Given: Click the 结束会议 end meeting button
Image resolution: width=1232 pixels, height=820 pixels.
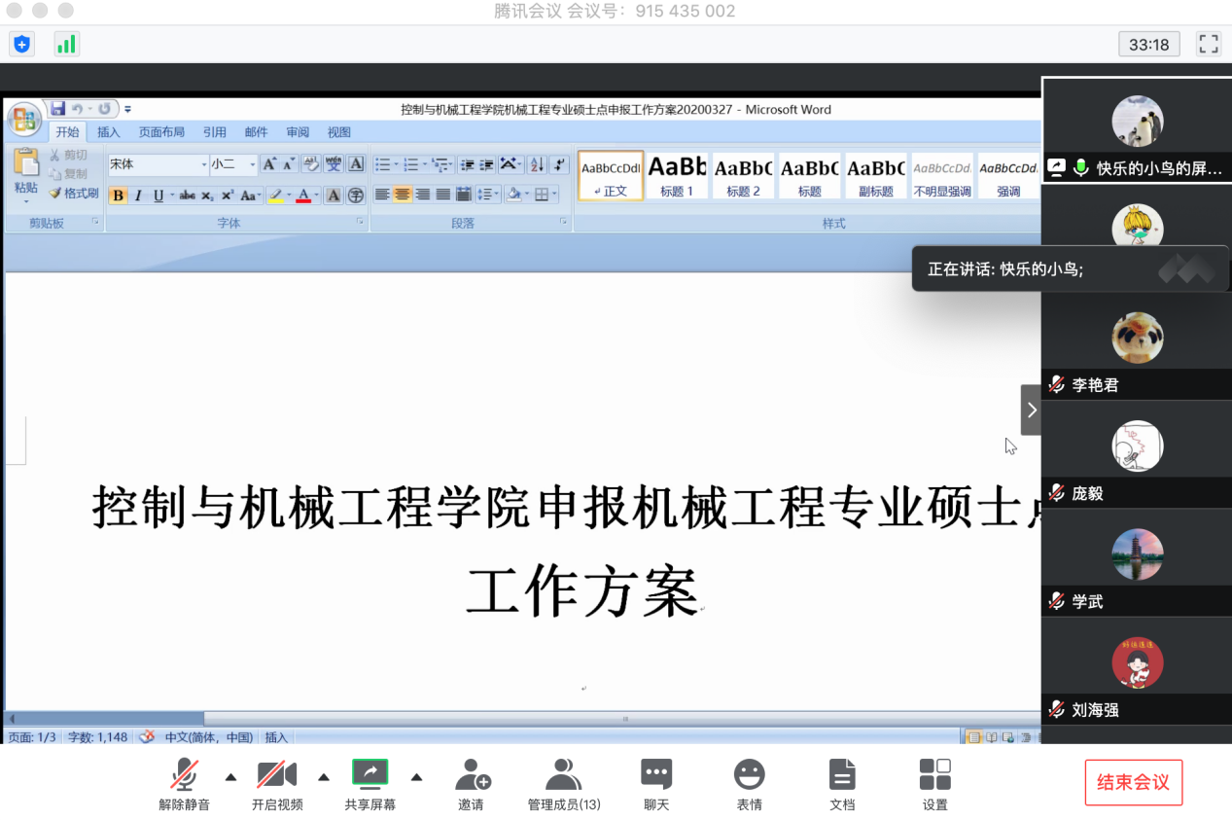Looking at the screenshot, I should tap(1134, 782).
